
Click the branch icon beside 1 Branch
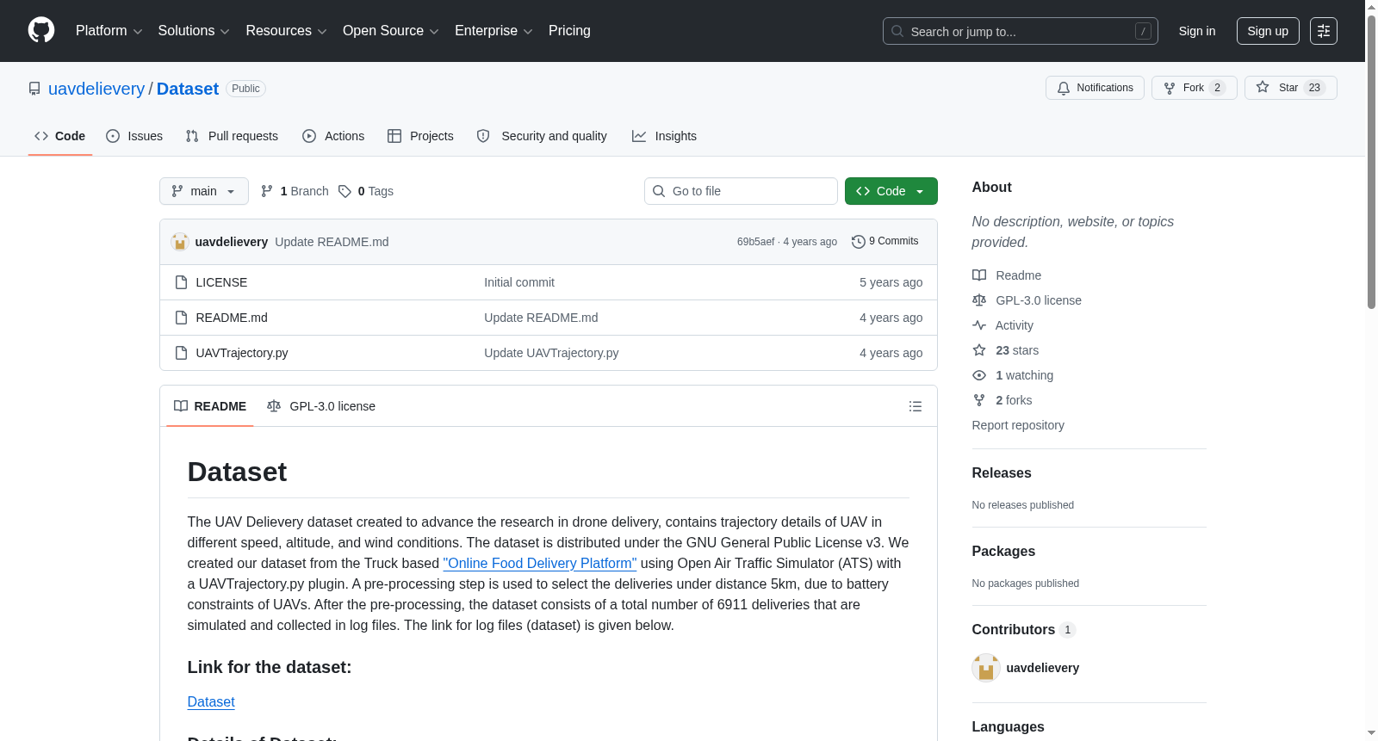[267, 191]
